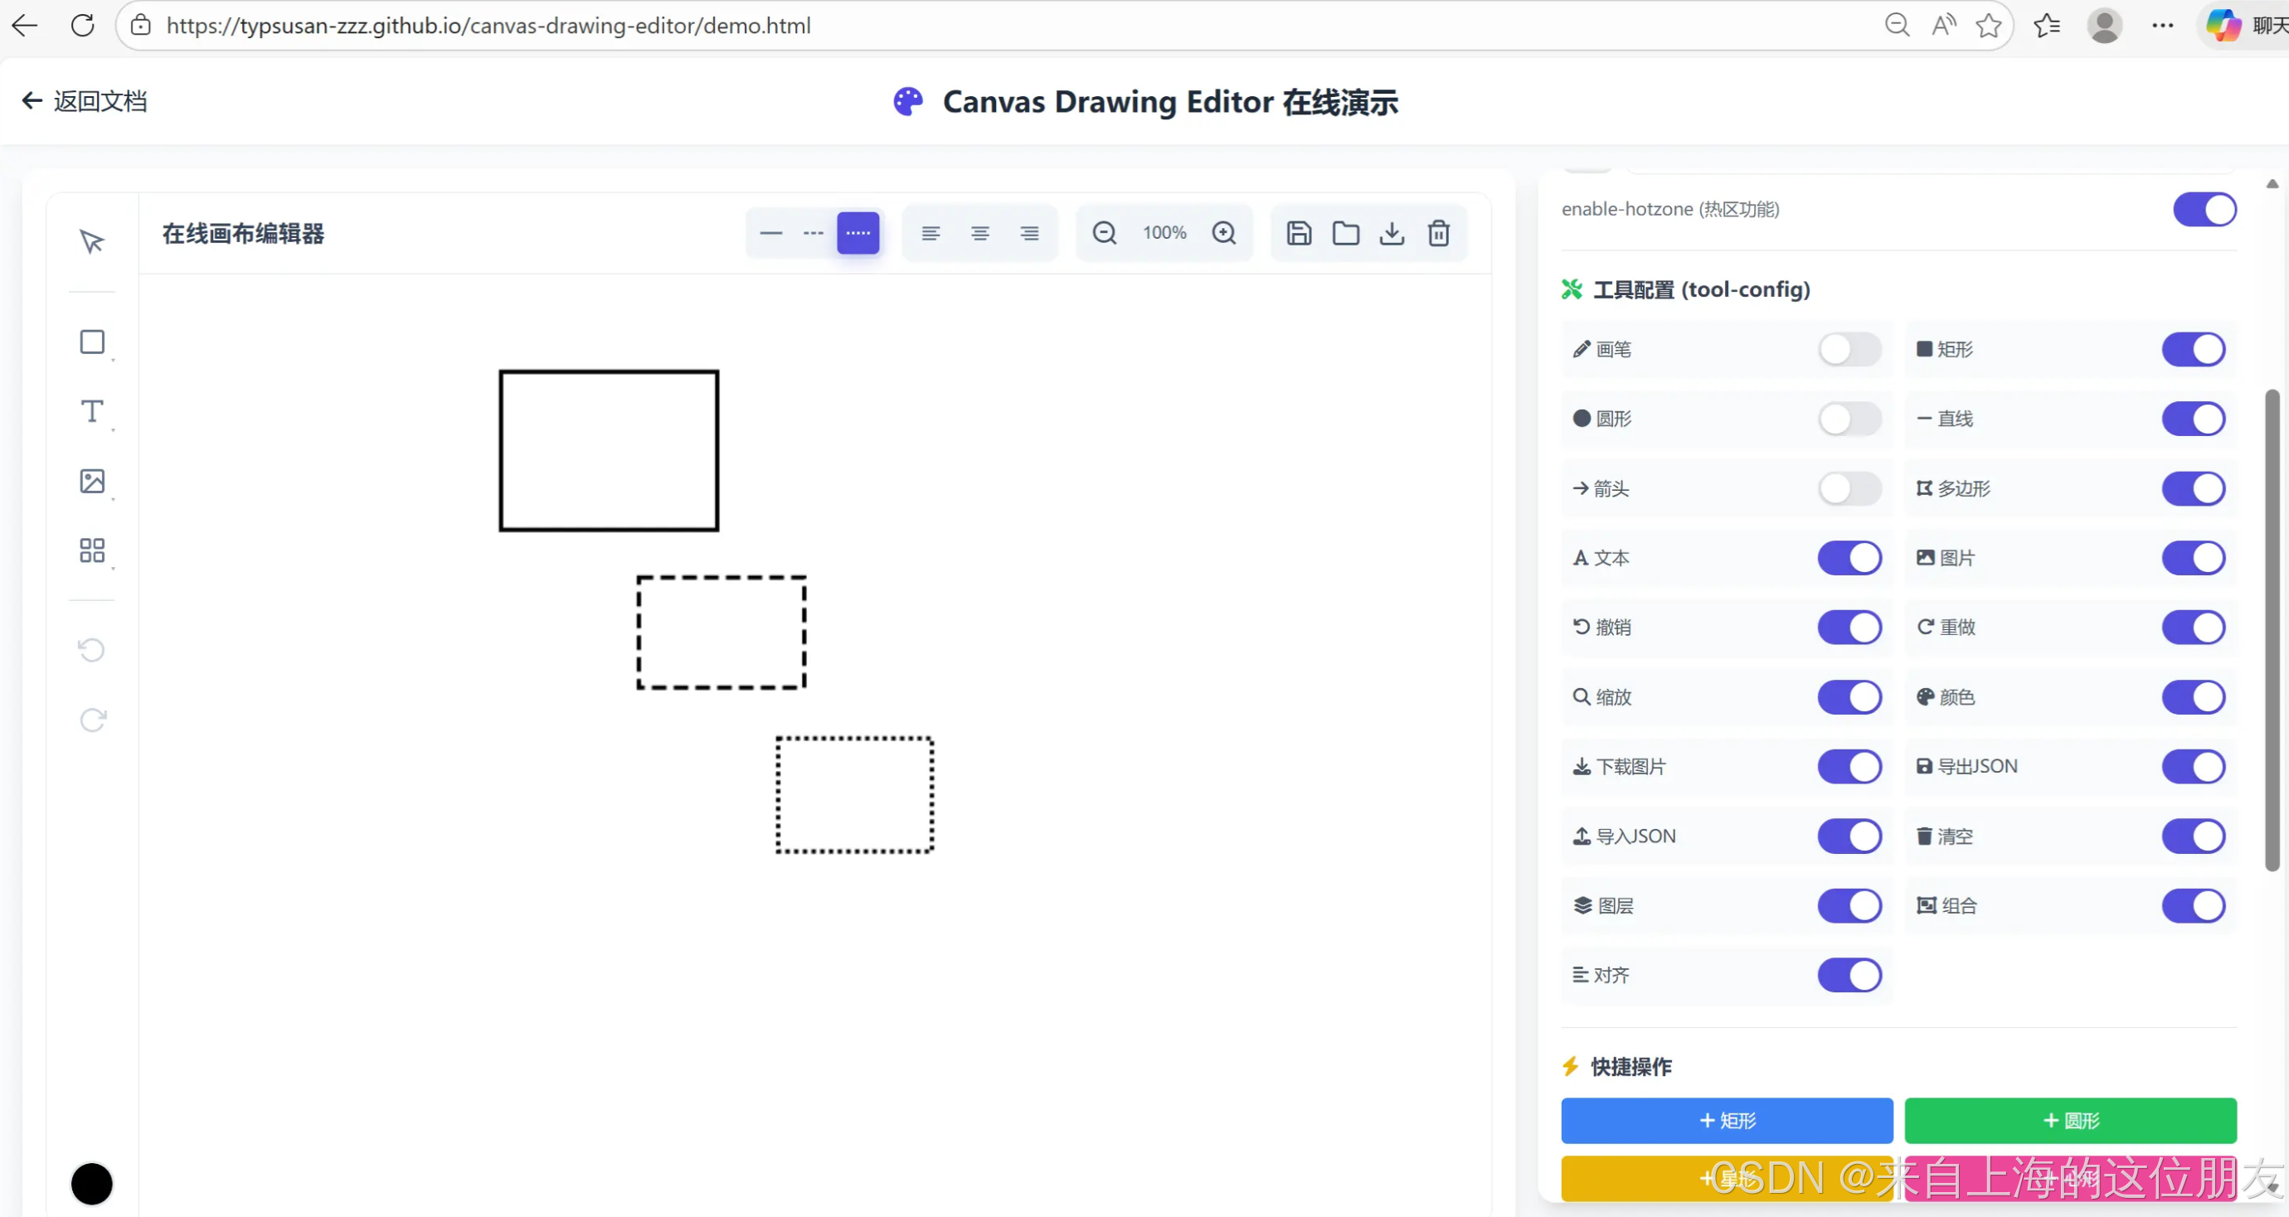This screenshot has width=2289, height=1217.
Task: Click the undo icon in the sidebar
Action: coord(91,649)
